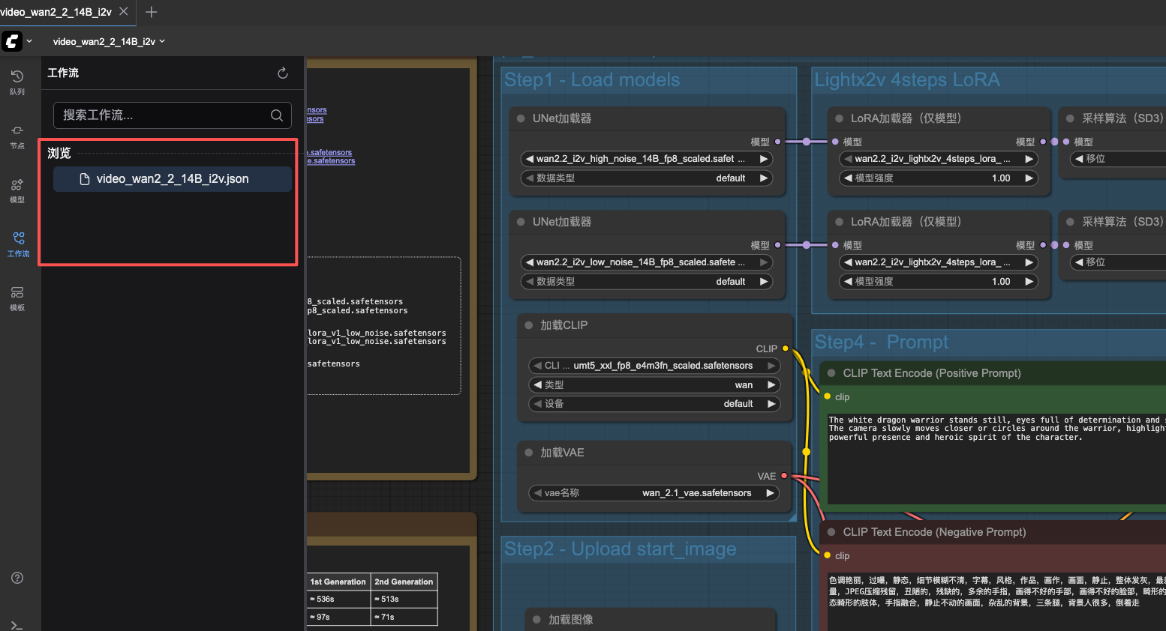Refresh the workflows list
Image resolution: width=1166 pixels, height=631 pixels.
tap(283, 73)
